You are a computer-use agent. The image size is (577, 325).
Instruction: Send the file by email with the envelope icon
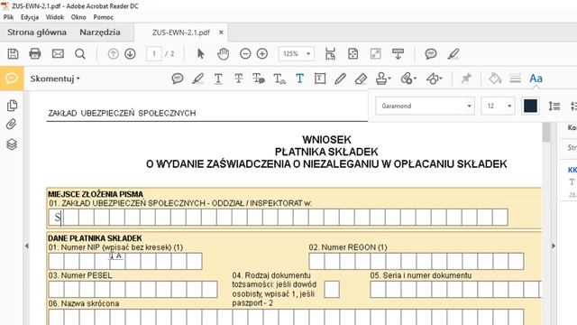pos(58,54)
